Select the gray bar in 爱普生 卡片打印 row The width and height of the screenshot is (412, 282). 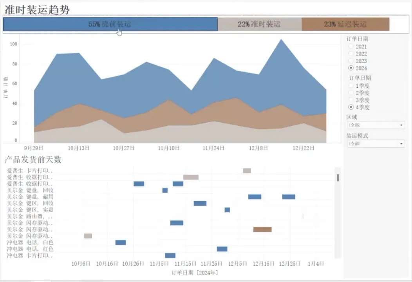[x=247, y=171]
